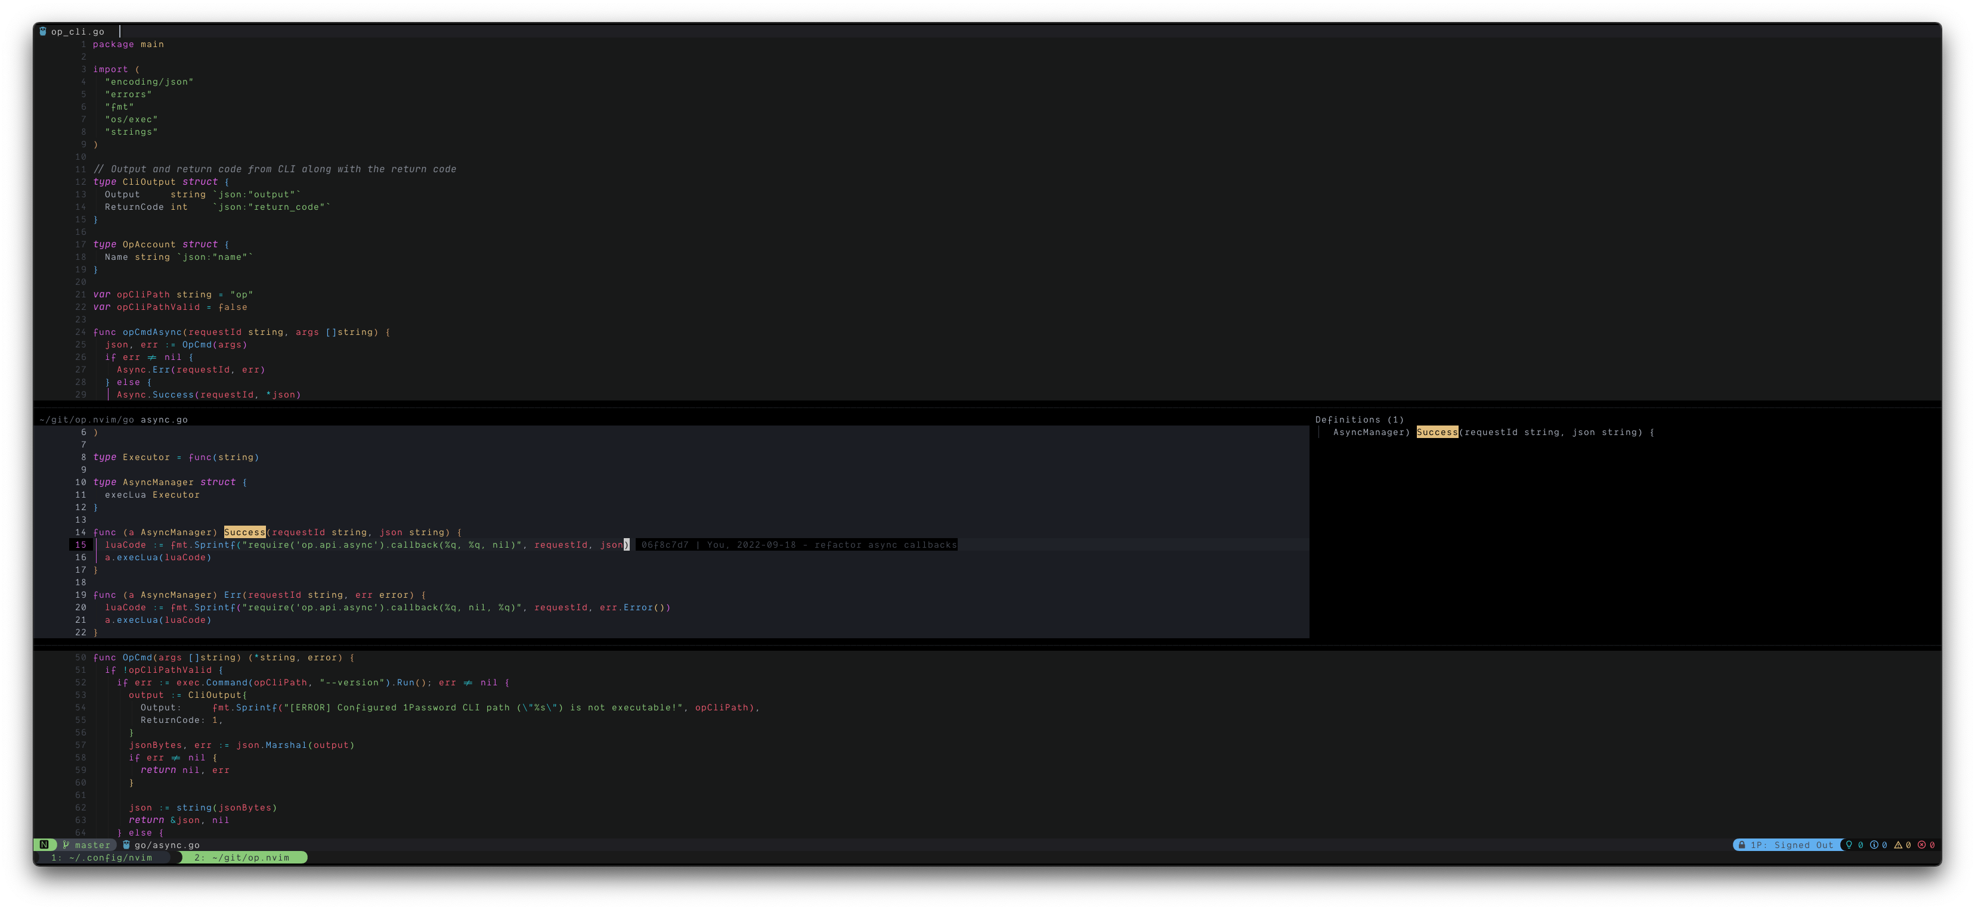The image size is (1975, 910).
Task: Select the op_cli.go buffer tab
Action: [x=77, y=32]
